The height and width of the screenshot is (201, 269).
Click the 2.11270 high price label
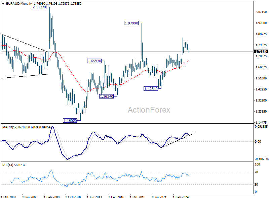coord(39,7)
